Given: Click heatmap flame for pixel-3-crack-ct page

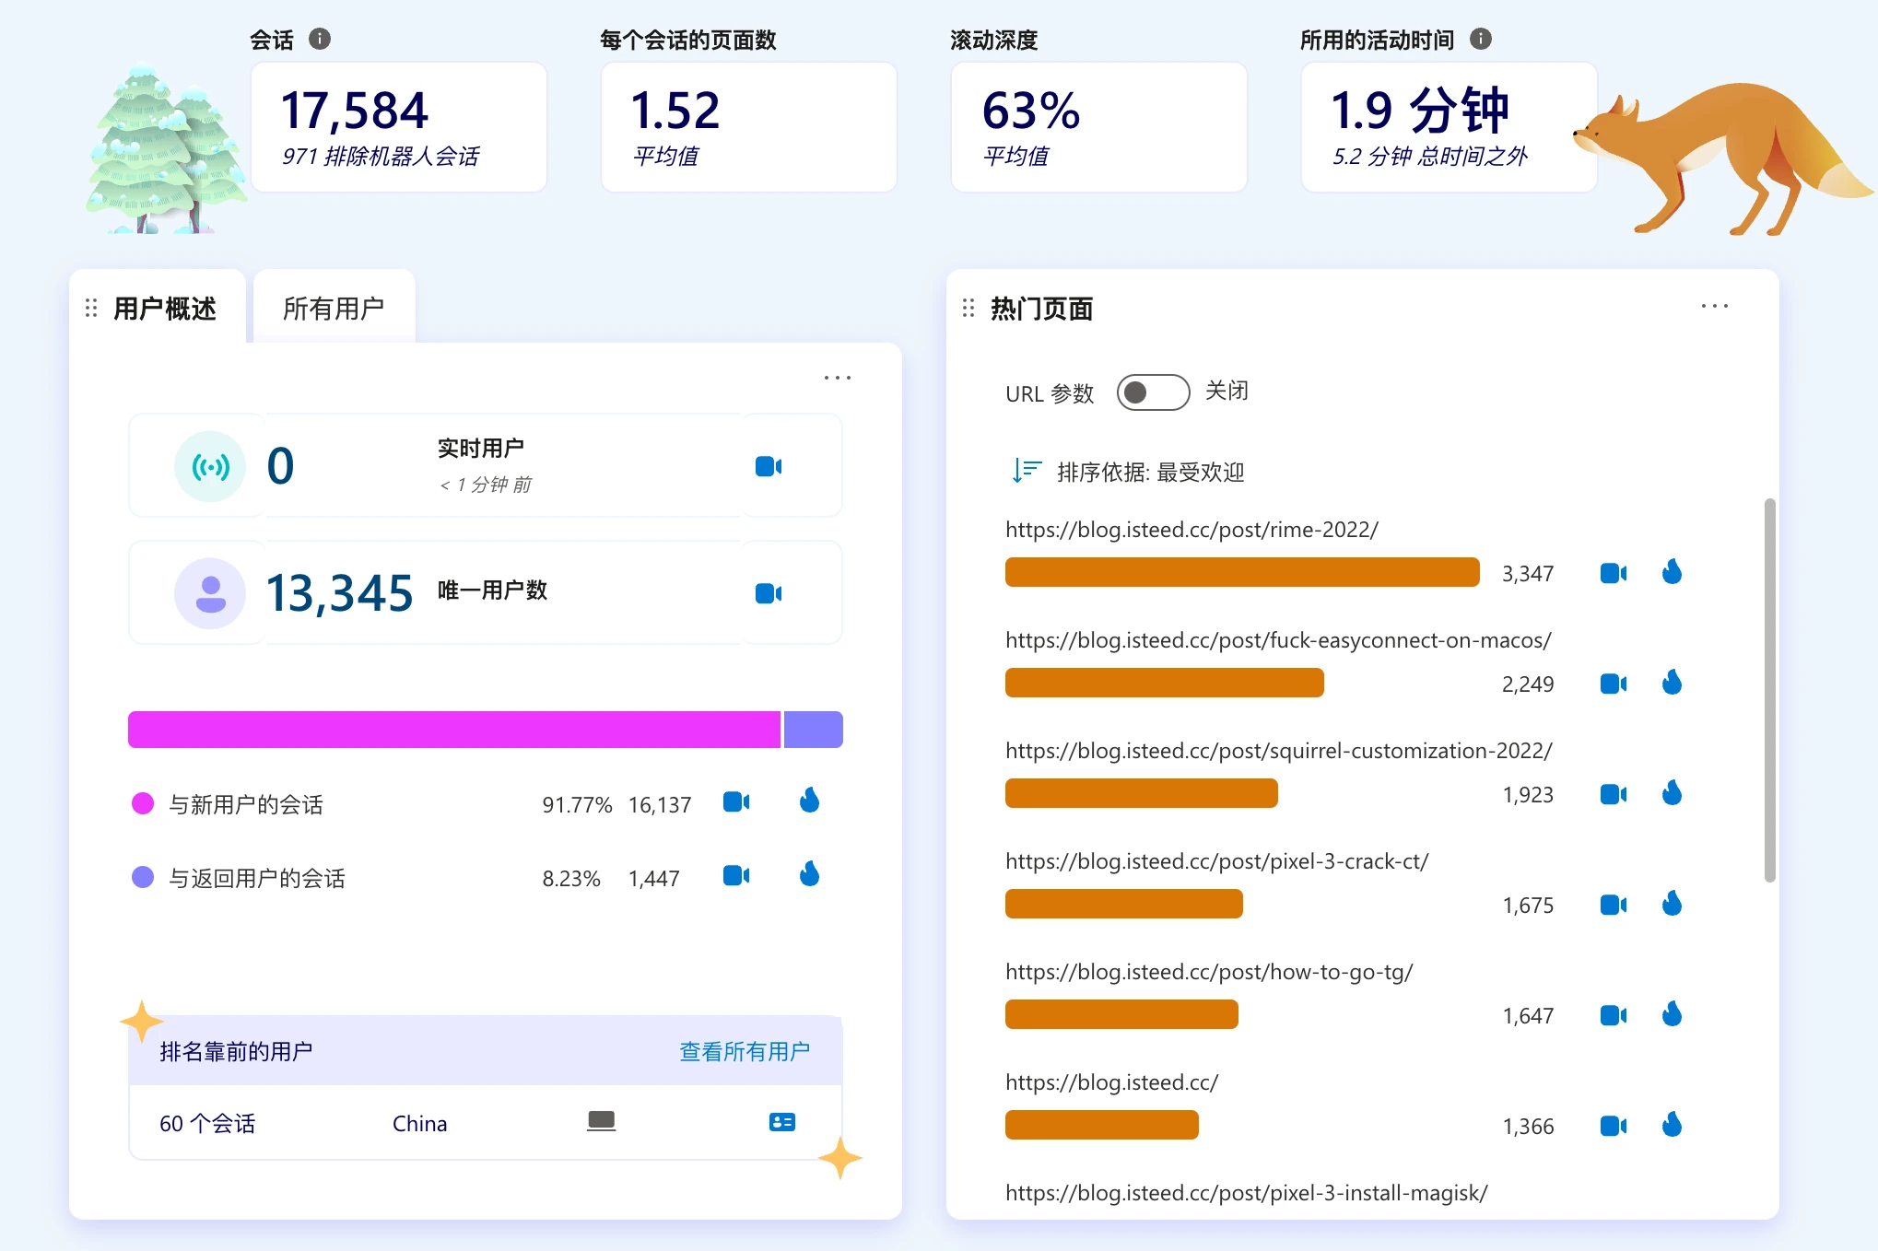Looking at the screenshot, I should click(x=1672, y=905).
